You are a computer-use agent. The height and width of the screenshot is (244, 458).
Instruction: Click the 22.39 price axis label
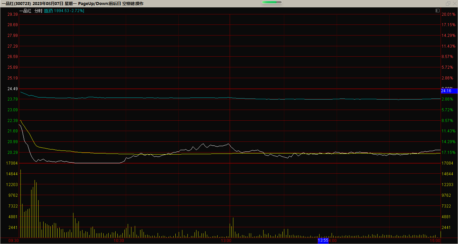pos(12,121)
